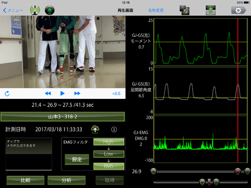Play the gait video
This screenshot has height=188, width=251.
click(62, 93)
